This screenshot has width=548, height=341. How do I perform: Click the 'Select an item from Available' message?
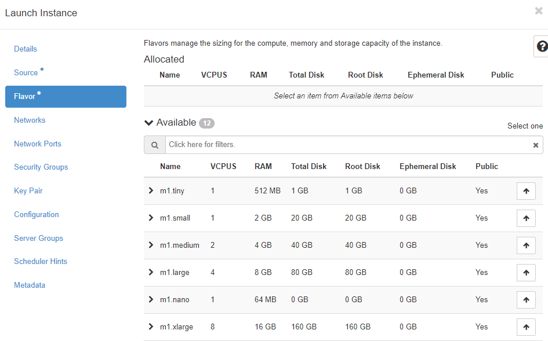pyautogui.click(x=343, y=96)
